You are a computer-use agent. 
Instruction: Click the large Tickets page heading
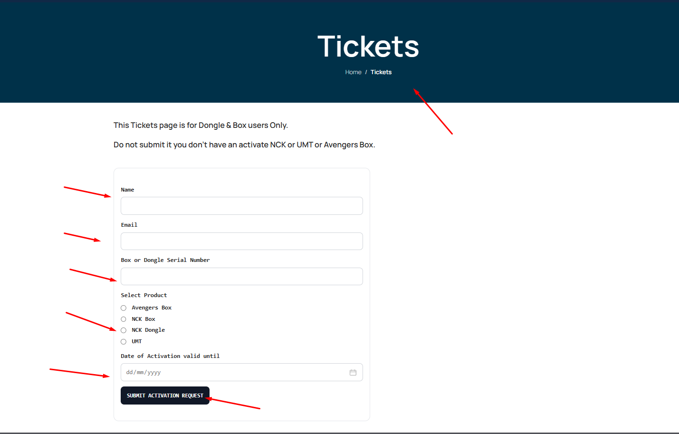click(368, 47)
